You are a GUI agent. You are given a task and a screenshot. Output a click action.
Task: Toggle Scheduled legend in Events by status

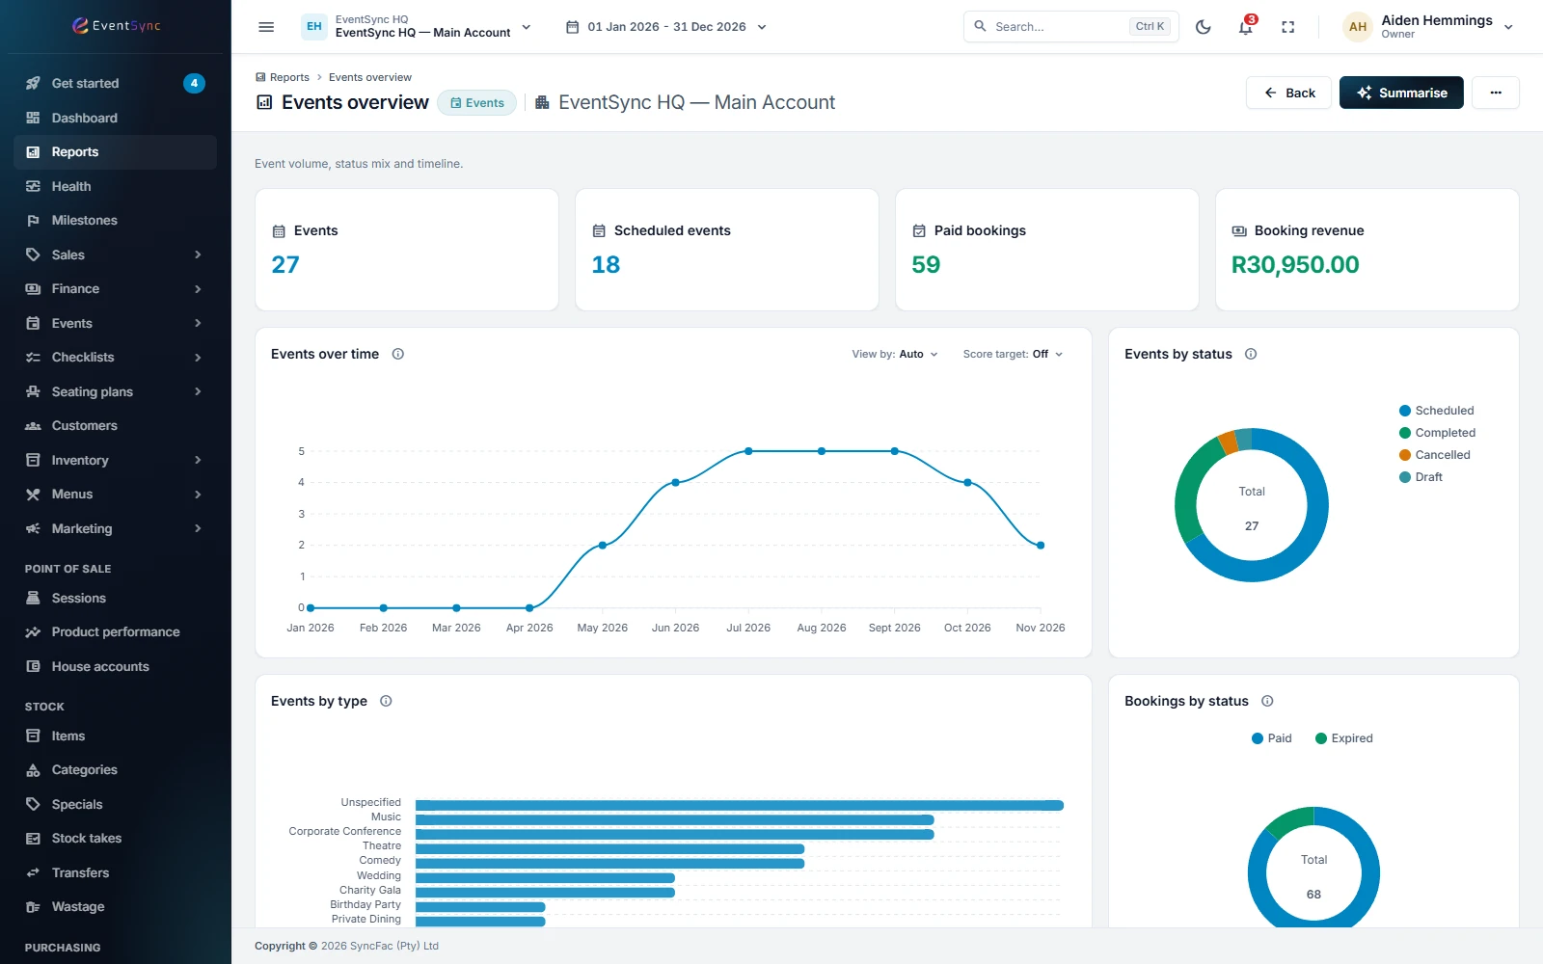pyautogui.click(x=1436, y=411)
